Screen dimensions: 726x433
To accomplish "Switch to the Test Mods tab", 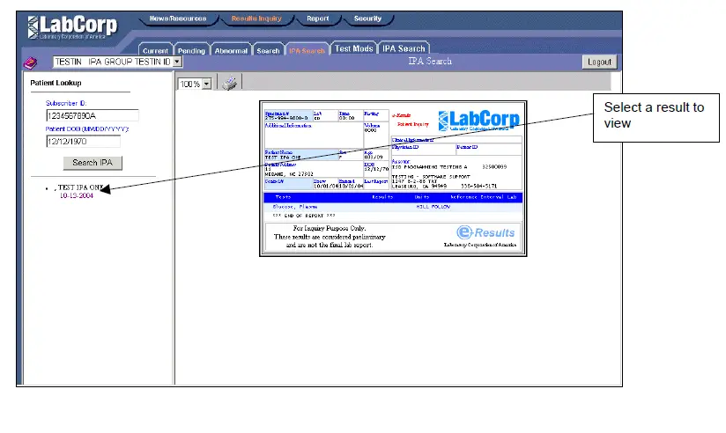I will 353,48.
